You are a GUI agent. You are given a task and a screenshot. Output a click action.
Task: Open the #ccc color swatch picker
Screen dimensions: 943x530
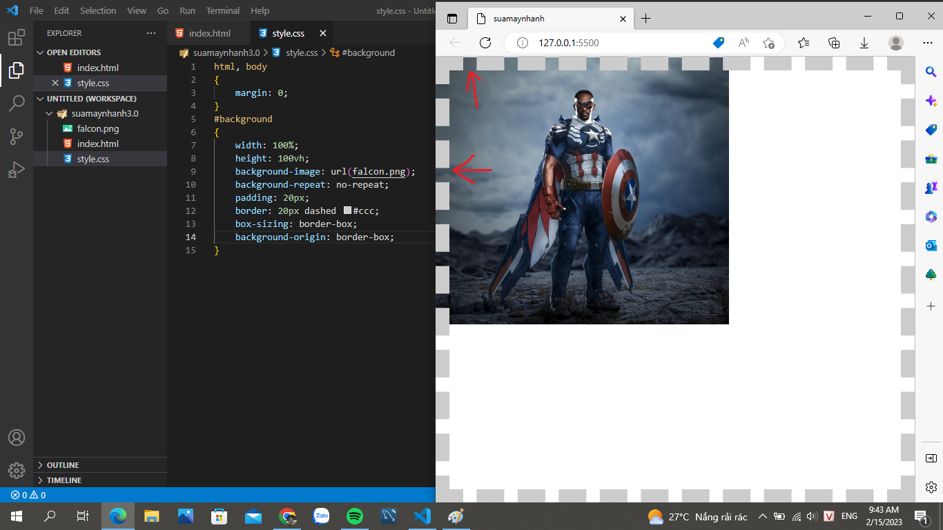click(x=347, y=210)
